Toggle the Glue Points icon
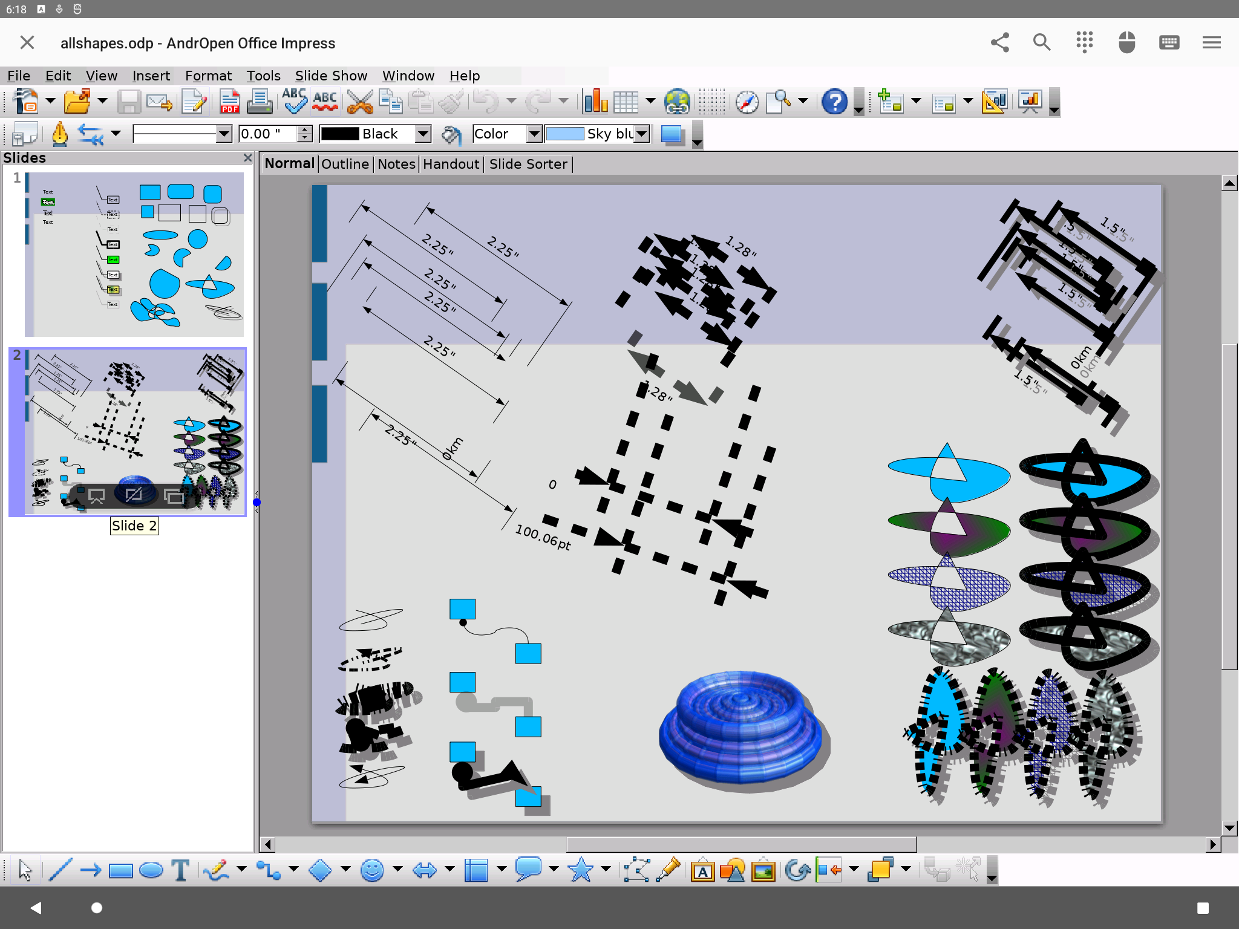 (x=669, y=870)
